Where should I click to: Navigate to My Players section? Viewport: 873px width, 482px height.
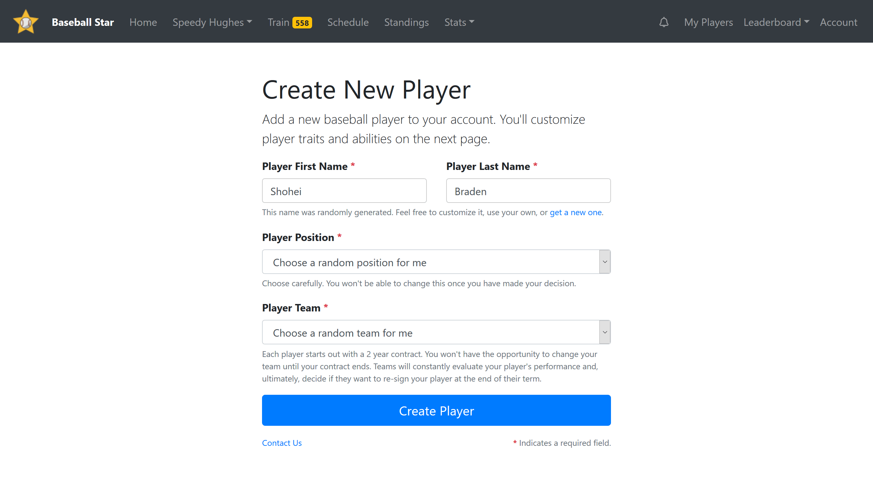tap(708, 21)
